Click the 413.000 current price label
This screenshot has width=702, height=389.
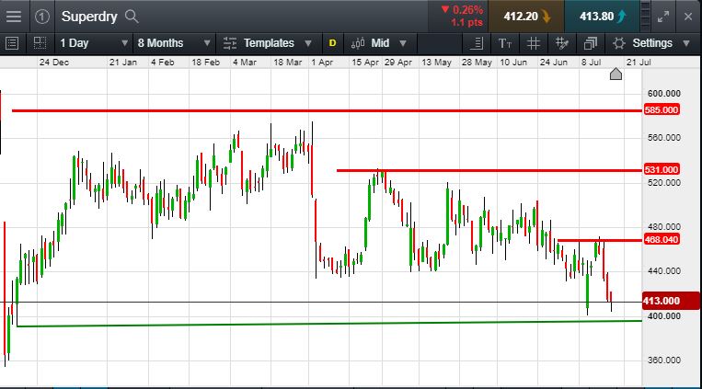[671, 301]
